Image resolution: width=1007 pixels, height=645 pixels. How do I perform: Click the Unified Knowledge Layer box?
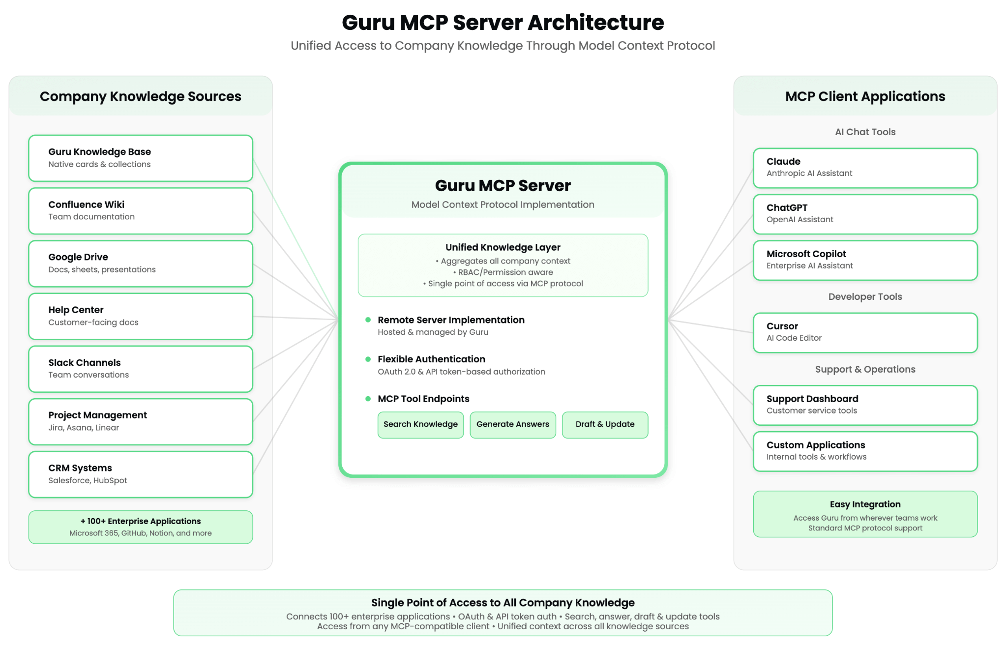[503, 265]
